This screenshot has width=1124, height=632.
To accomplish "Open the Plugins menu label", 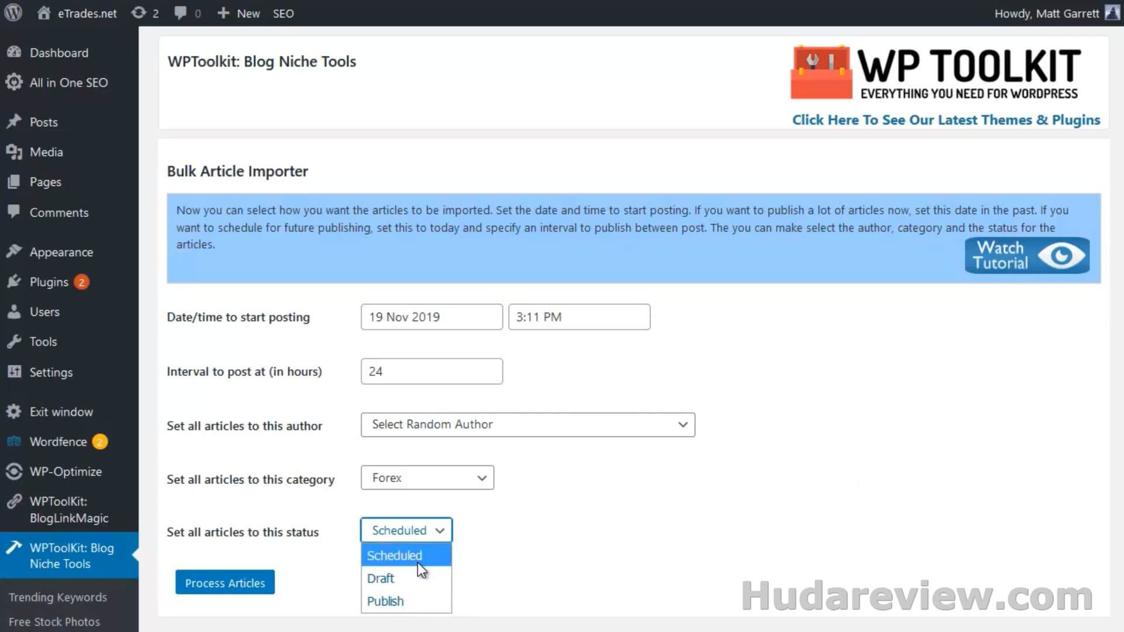I will pos(49,282).
